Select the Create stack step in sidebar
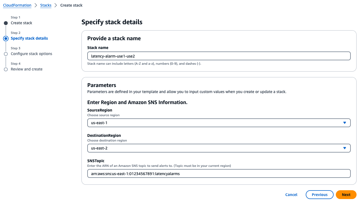 coord(22,23)
